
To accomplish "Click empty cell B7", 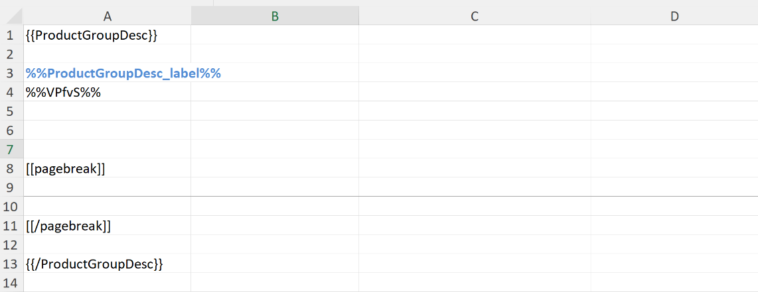I will coord(275,149).
